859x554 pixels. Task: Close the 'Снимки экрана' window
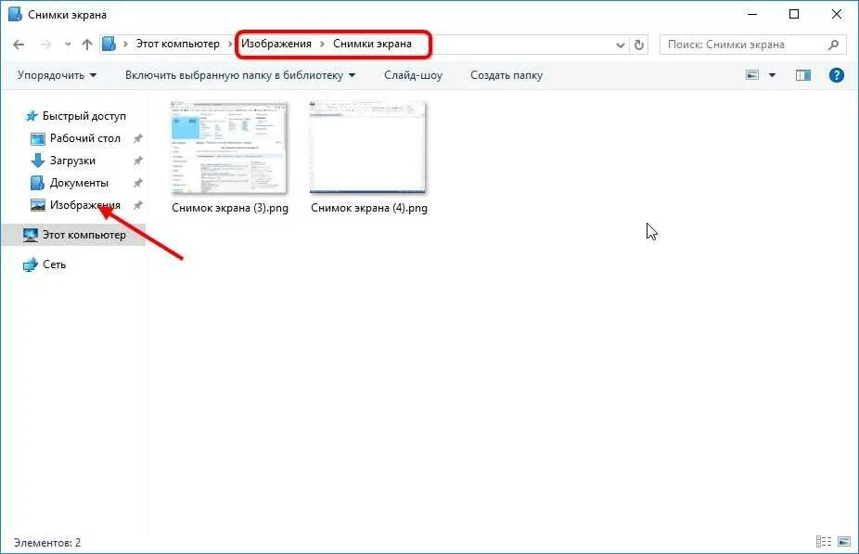(837, 14)
